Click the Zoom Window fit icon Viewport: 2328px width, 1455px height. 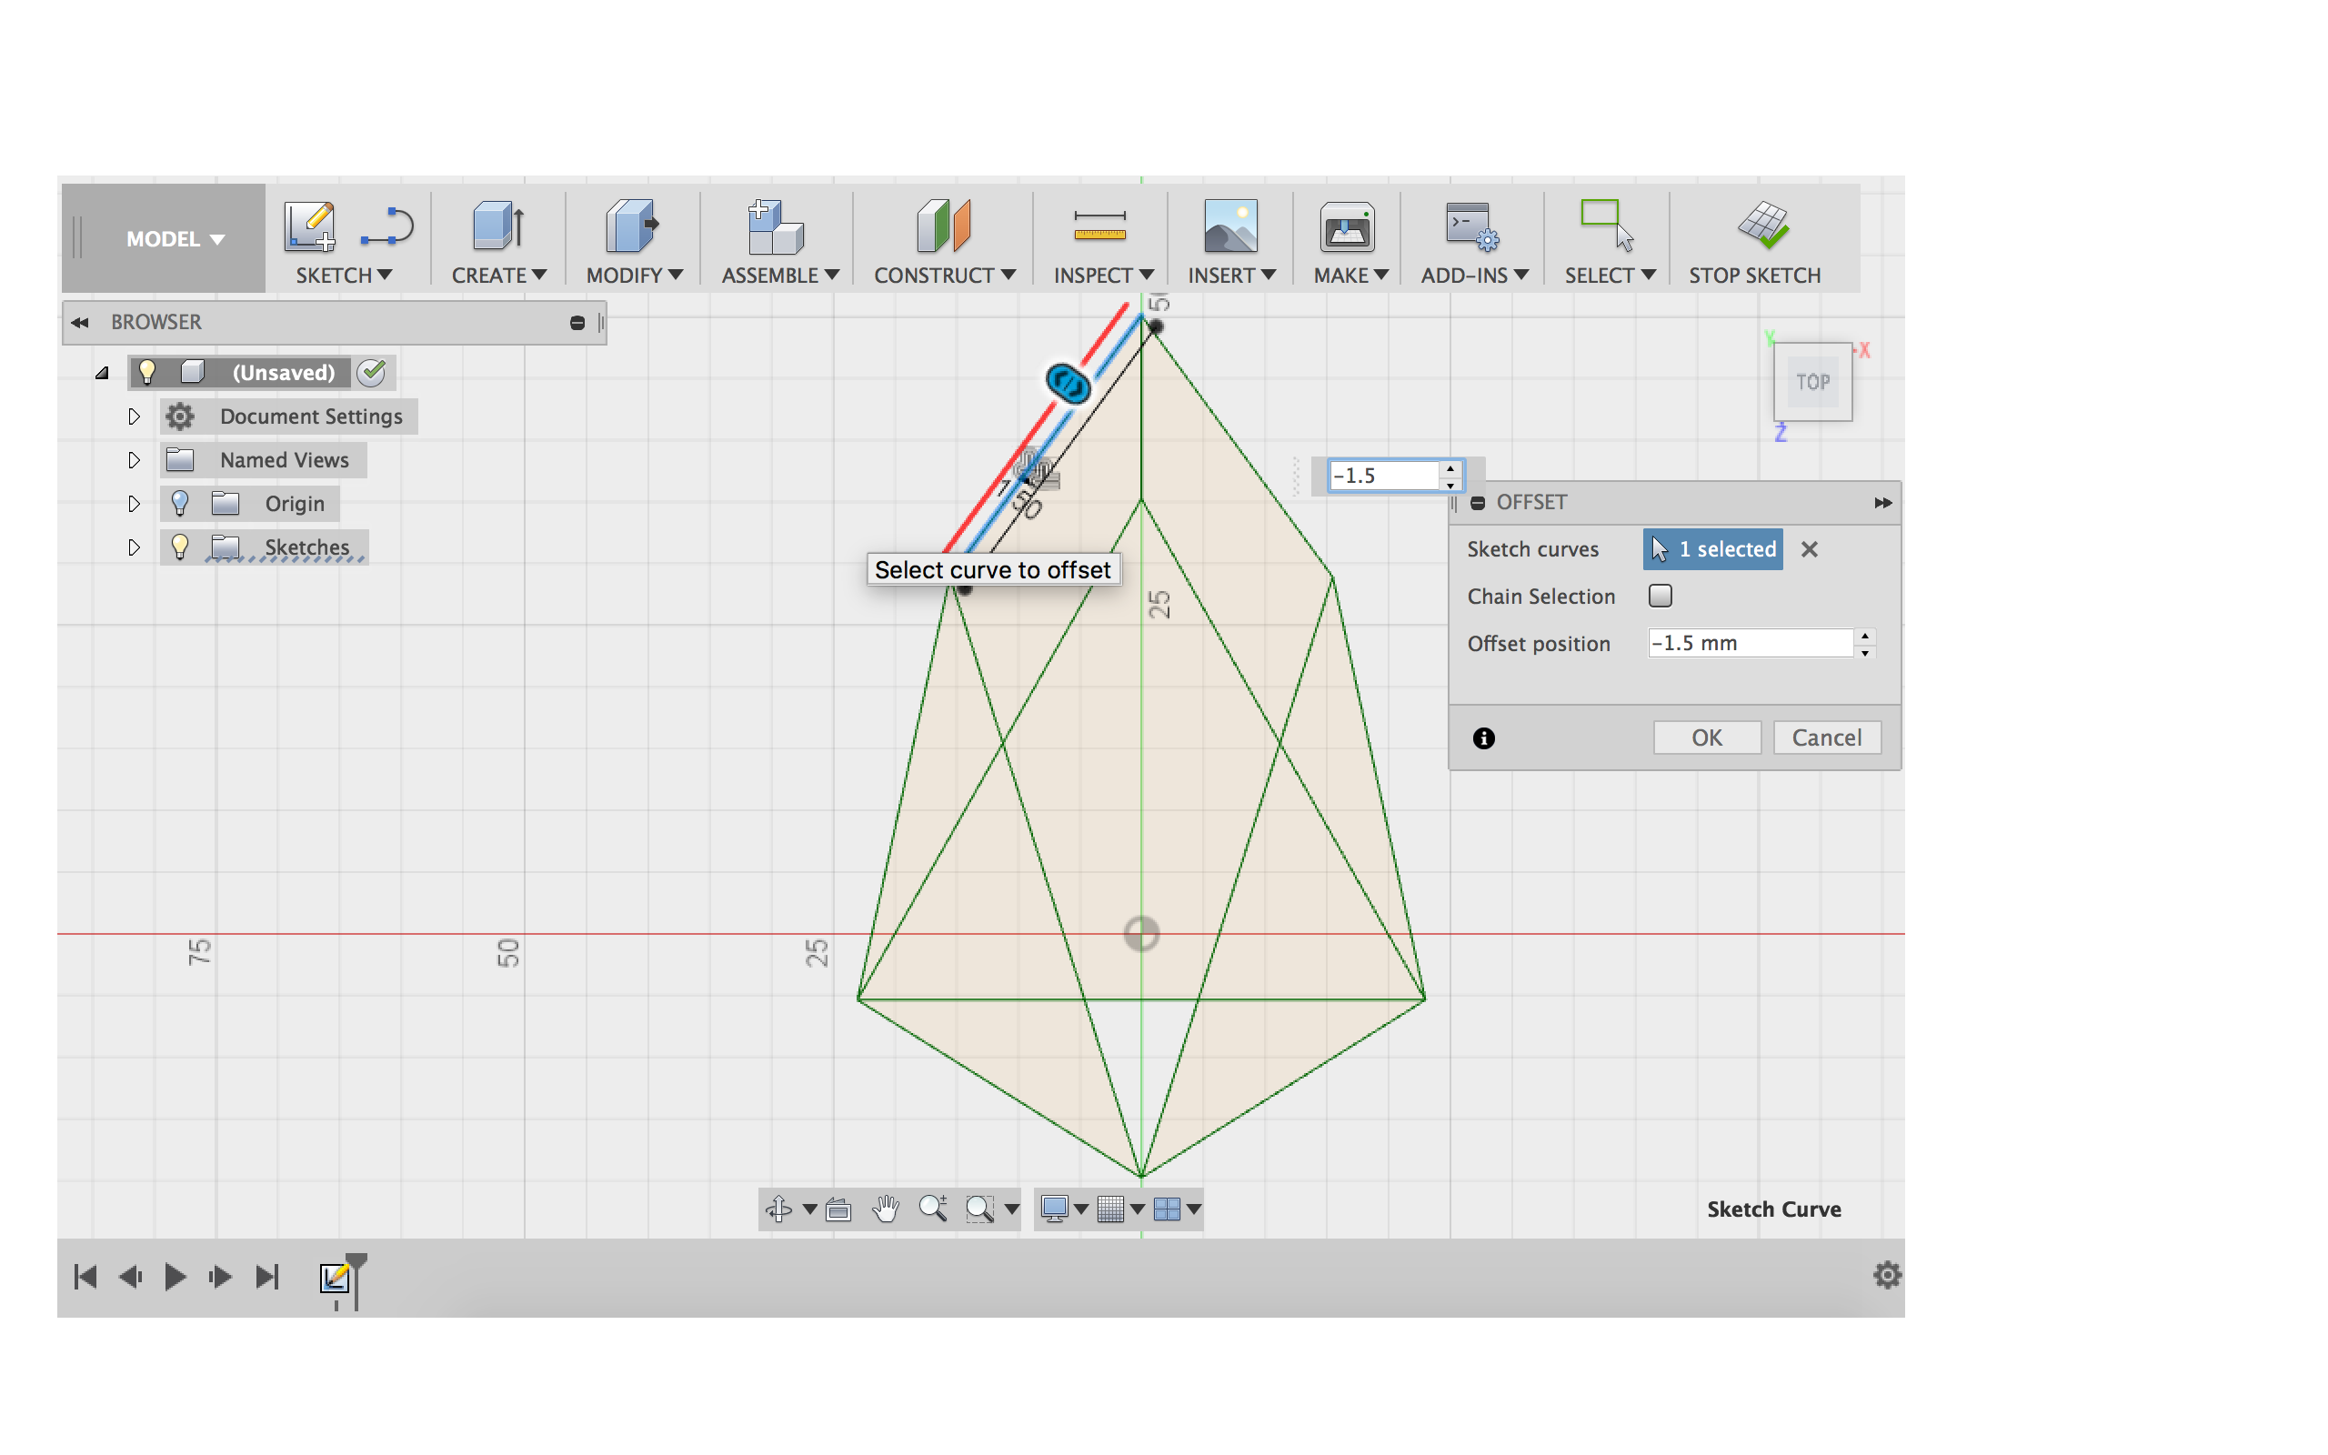[x=979, y=1209]
